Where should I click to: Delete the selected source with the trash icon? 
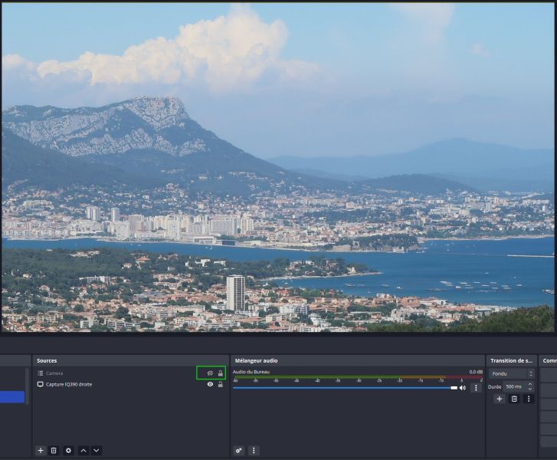54,450
